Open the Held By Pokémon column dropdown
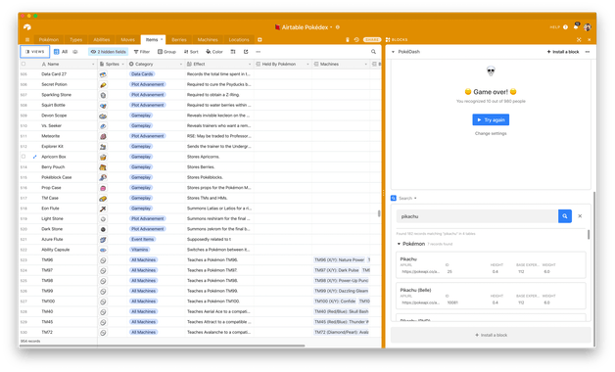Image resolution: width=615 pixels, height=372 pixels. [307, 64]
